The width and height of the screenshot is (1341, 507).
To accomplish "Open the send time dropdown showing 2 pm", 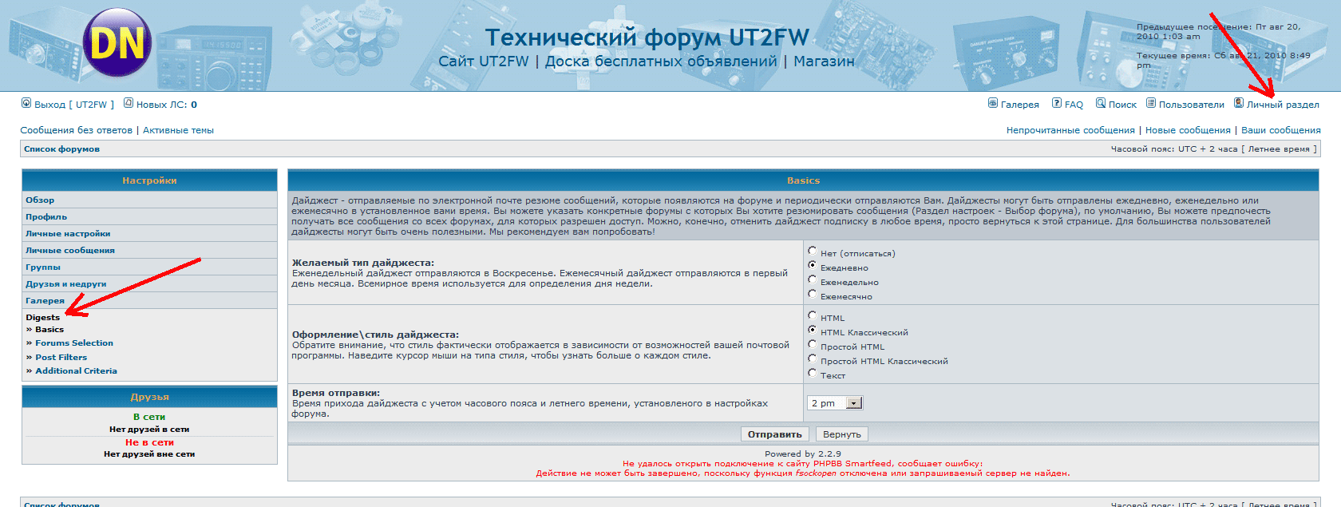I will [854, 403].
